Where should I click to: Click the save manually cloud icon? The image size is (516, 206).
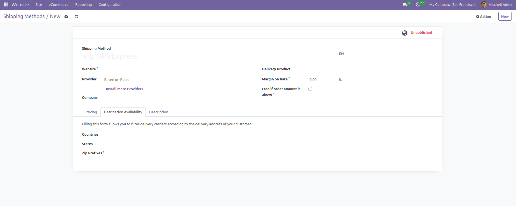tap(66, 16)
